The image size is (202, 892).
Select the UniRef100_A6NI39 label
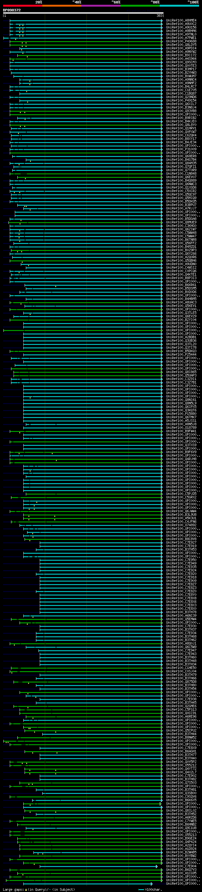pyautogui.click(x=181, y=616)
